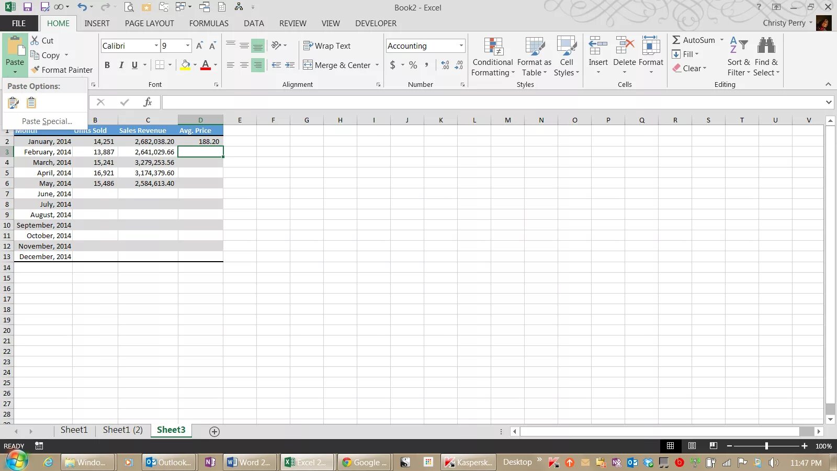This screenshot has width=837, height=471.
Task: Switch to FORMULAS ribbon tab
Action: point(209,23)
